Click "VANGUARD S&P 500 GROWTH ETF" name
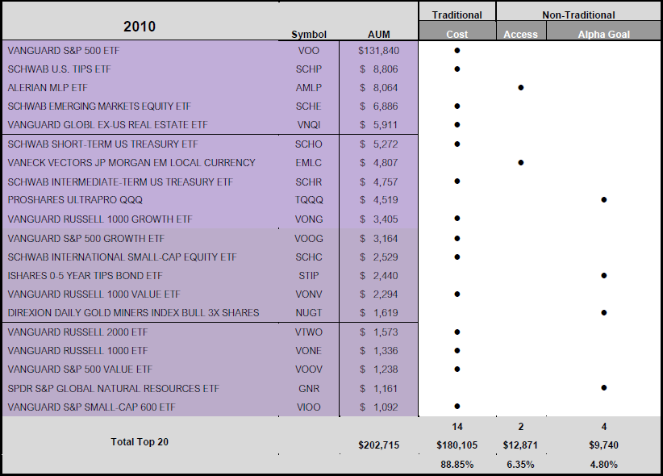The width and height of the screenshot is (663, 476). (x=85, y=239)
